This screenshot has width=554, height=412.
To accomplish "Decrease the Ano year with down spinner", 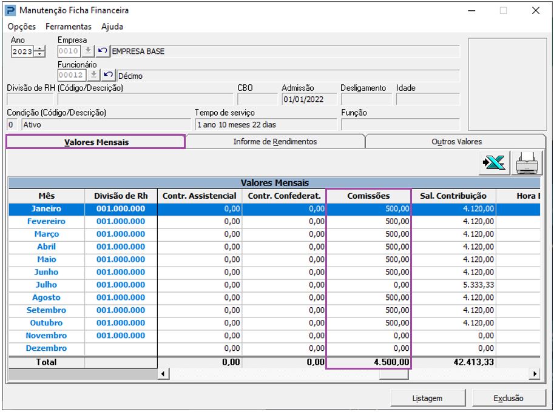I will click(x=40, y=55).
